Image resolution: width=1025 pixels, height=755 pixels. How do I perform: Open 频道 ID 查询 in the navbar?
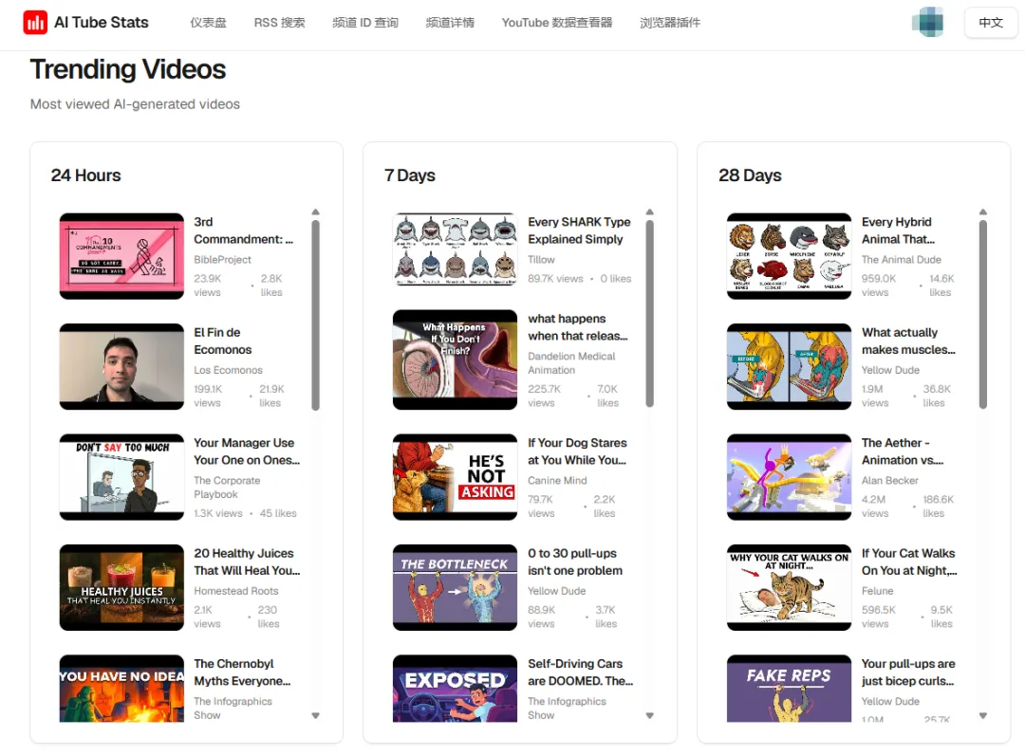click(x=364, y=23)
